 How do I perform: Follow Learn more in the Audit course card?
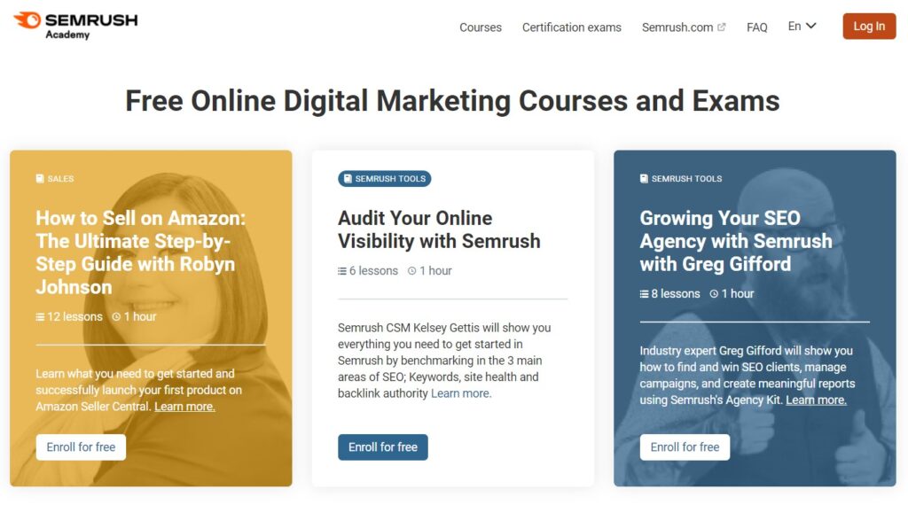461,393
